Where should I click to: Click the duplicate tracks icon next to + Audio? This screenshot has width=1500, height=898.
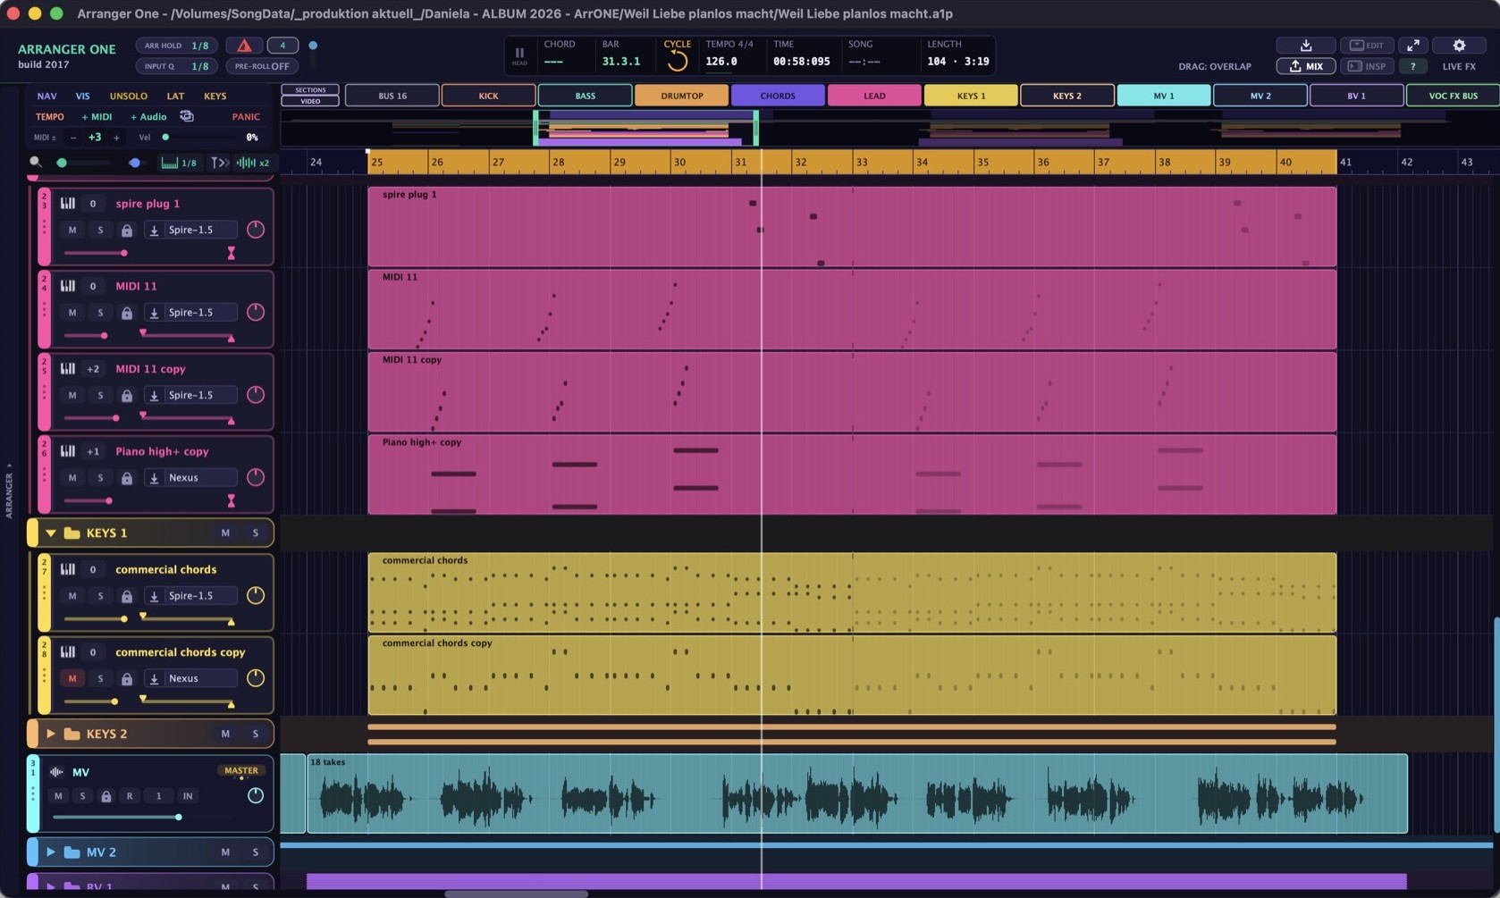[187, 116]
